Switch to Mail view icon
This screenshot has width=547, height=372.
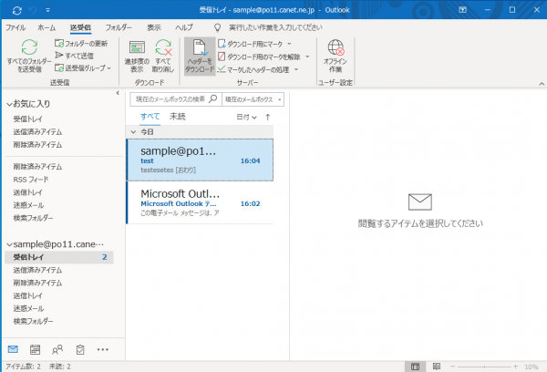point(13,349)
